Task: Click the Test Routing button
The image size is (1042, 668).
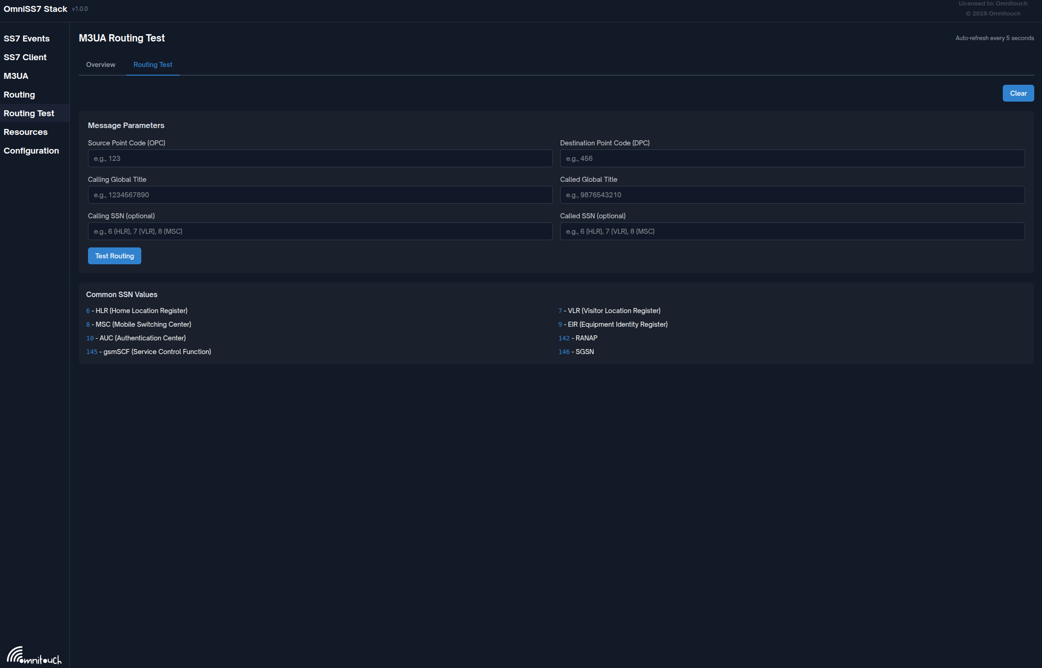Action: (114, 256)
